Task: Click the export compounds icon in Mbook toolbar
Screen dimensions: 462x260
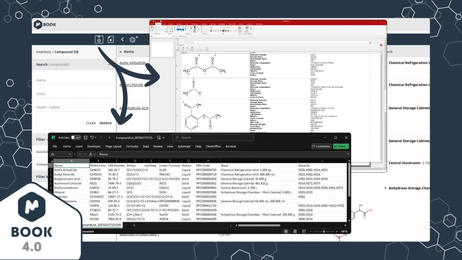Action: click(99, 39)
